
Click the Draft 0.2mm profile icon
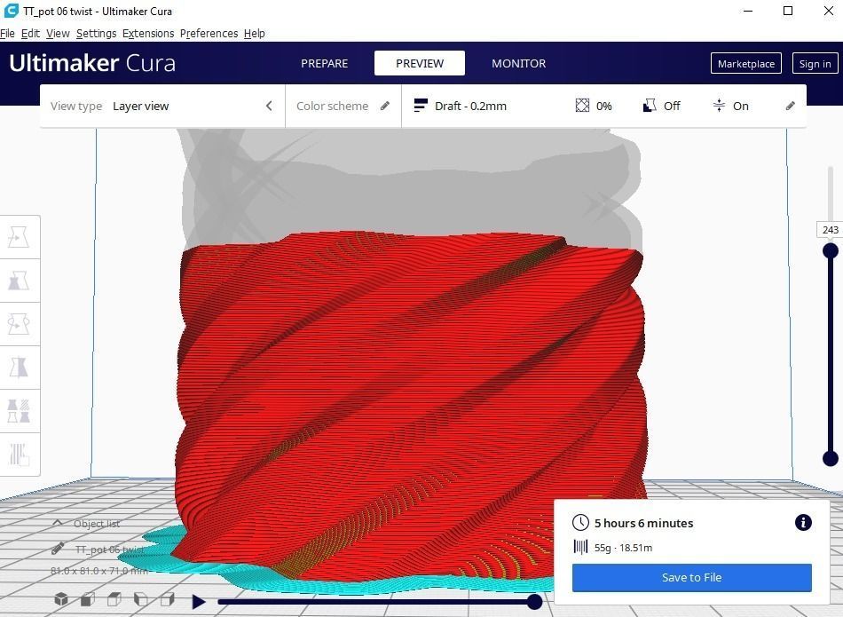tap(421, 106)
